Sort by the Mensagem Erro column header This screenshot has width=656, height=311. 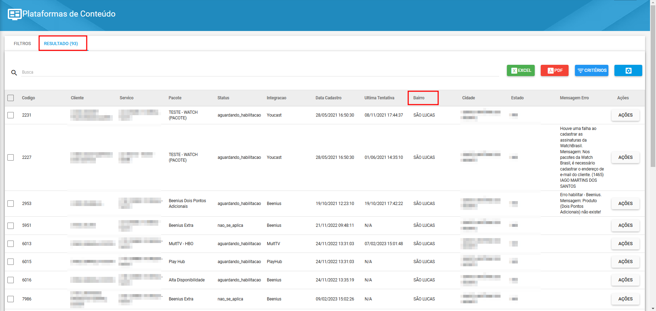click(x=574, y=98)
